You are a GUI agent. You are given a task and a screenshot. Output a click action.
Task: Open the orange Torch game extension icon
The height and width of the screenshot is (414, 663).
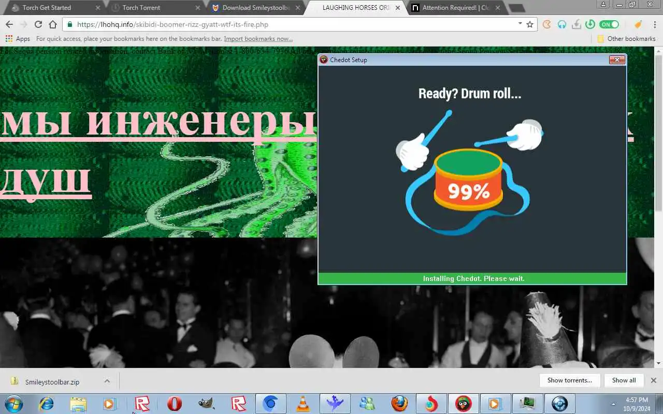pyautogui.click(x=546, y=24)
